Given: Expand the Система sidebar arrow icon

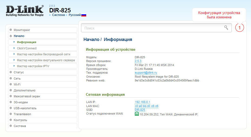Looking at the screenshot, I should click(x=11, y=126).
